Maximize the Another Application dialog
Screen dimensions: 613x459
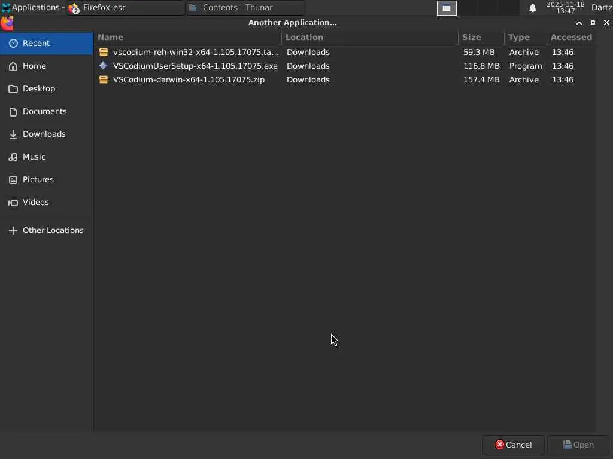click(x=593, y=23)
